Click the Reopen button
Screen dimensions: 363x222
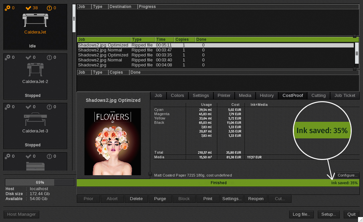pyautogui.click(x=256, y=199)
